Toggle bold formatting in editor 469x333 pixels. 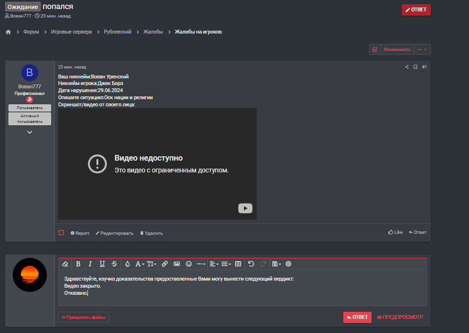click(x=78, y=264)
